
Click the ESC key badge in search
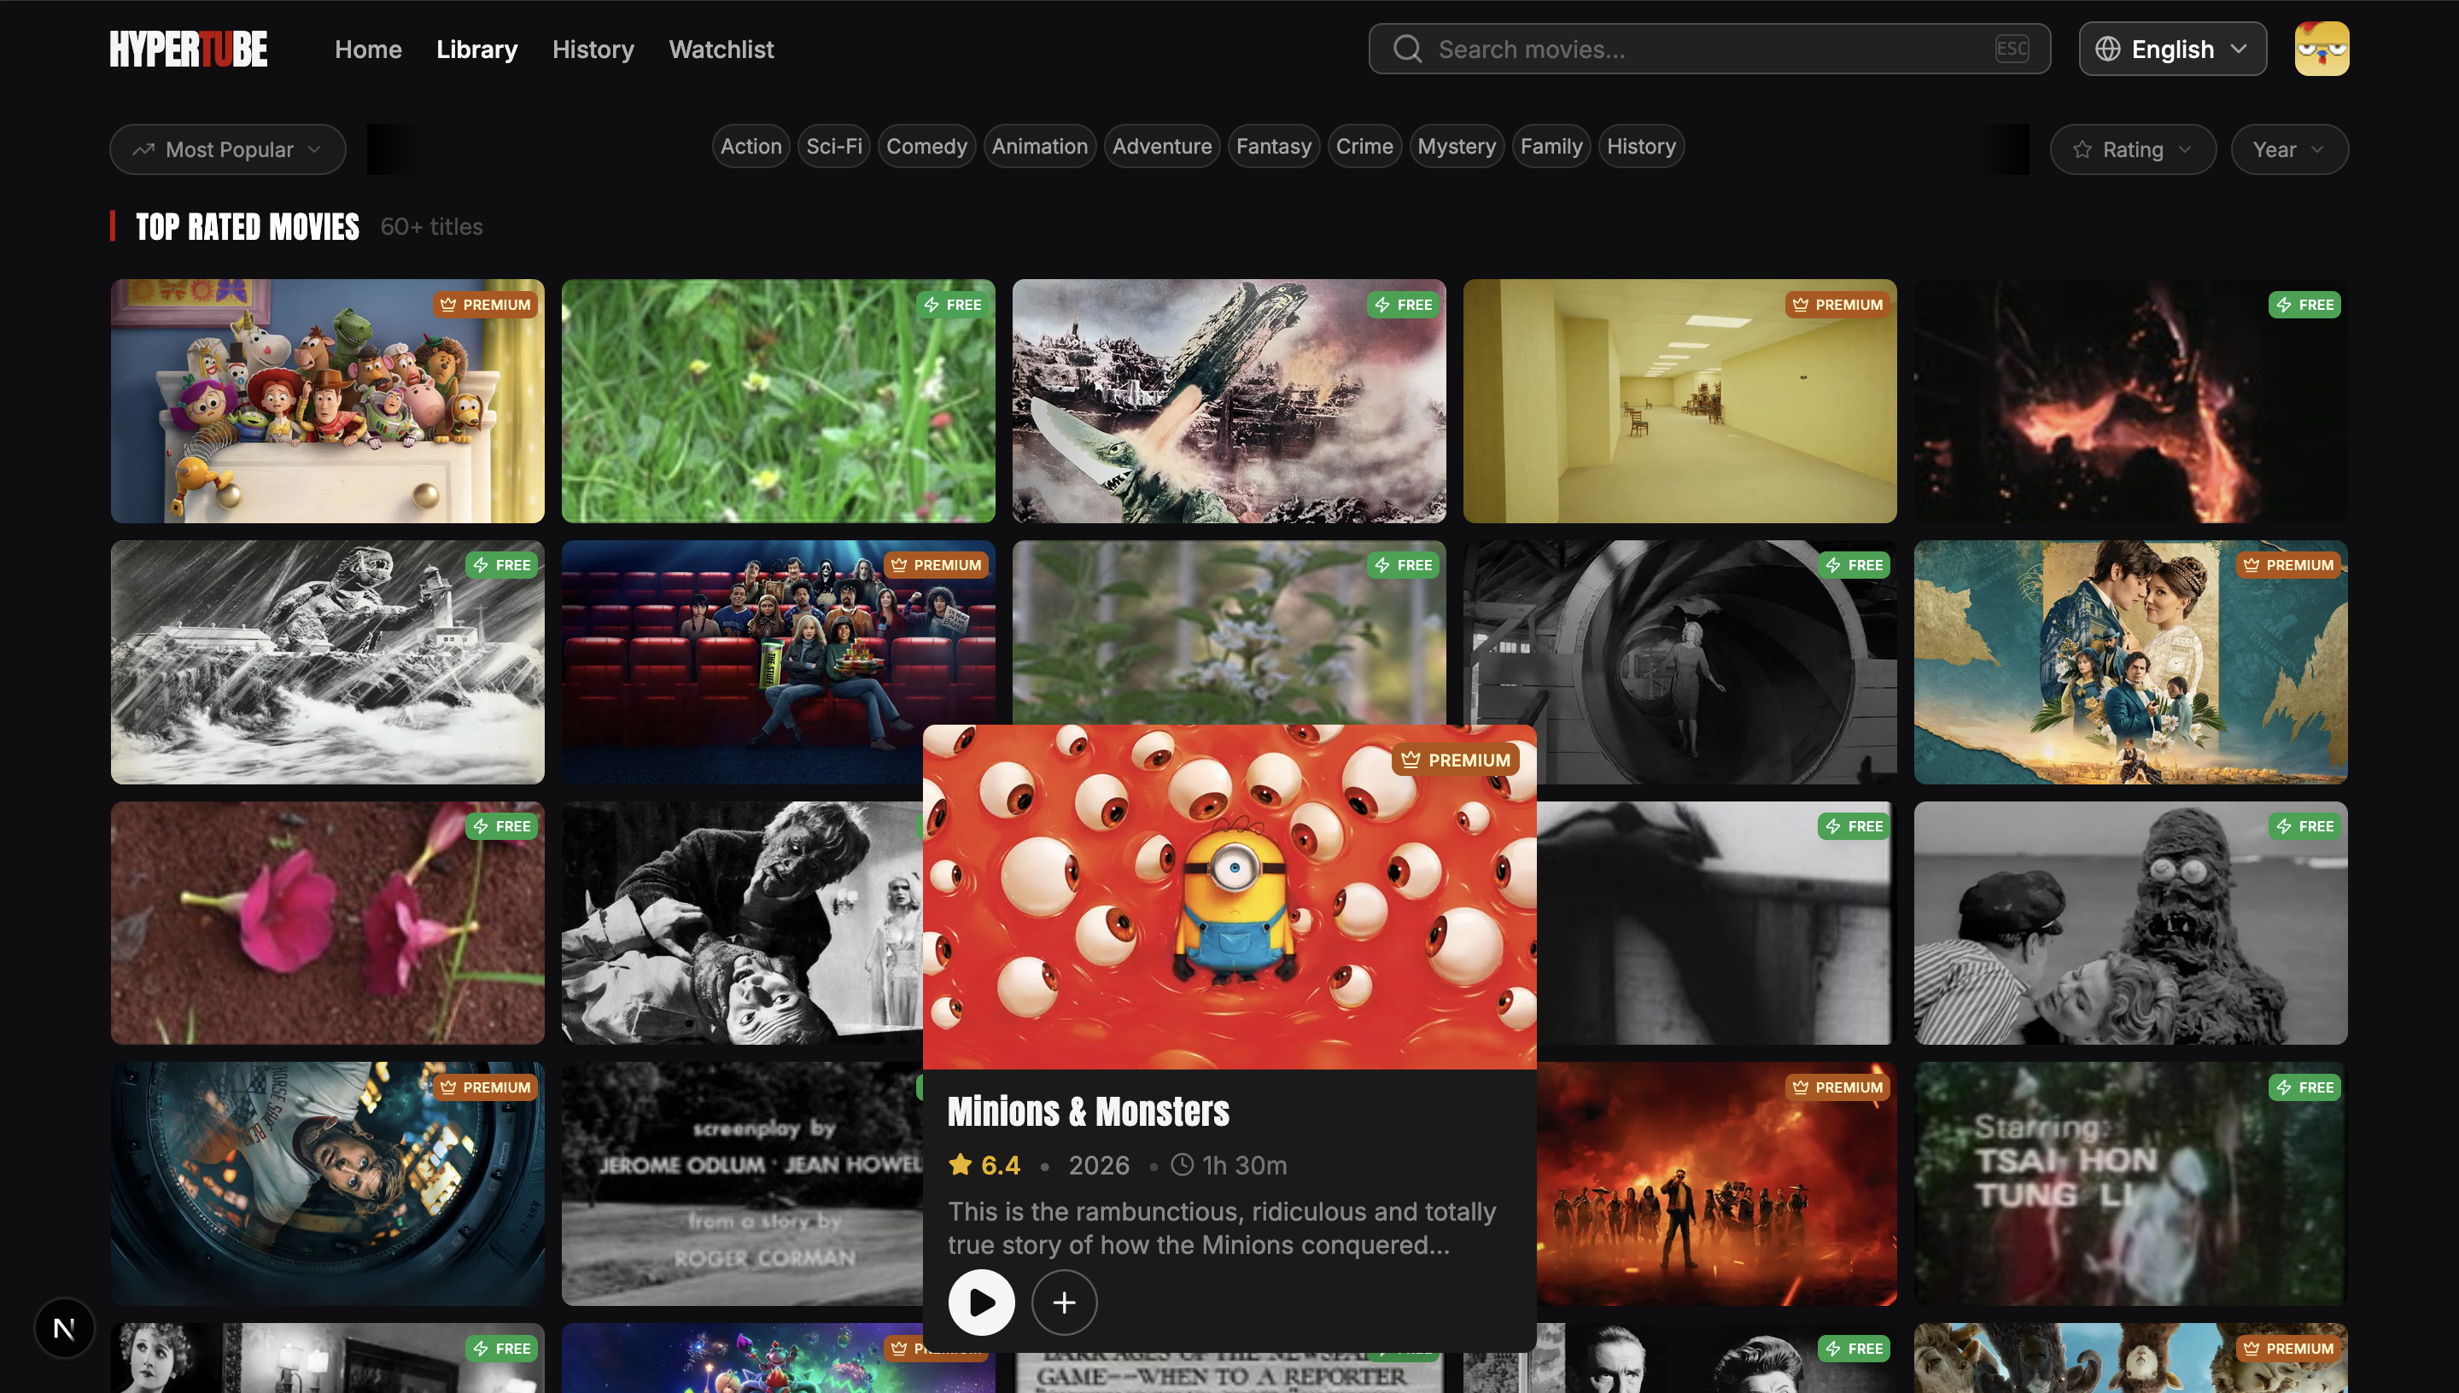pos(2012,49)
